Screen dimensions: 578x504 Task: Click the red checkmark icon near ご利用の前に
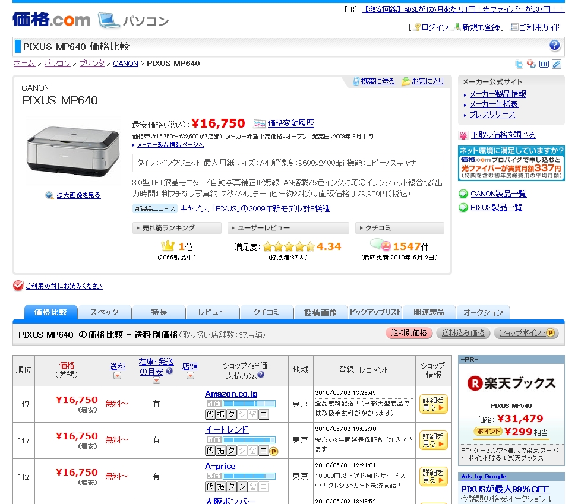click(18, 286)
